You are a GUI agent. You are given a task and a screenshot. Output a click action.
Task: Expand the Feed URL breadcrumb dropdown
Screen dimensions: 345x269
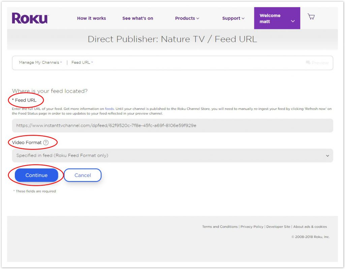pos(82,62)
